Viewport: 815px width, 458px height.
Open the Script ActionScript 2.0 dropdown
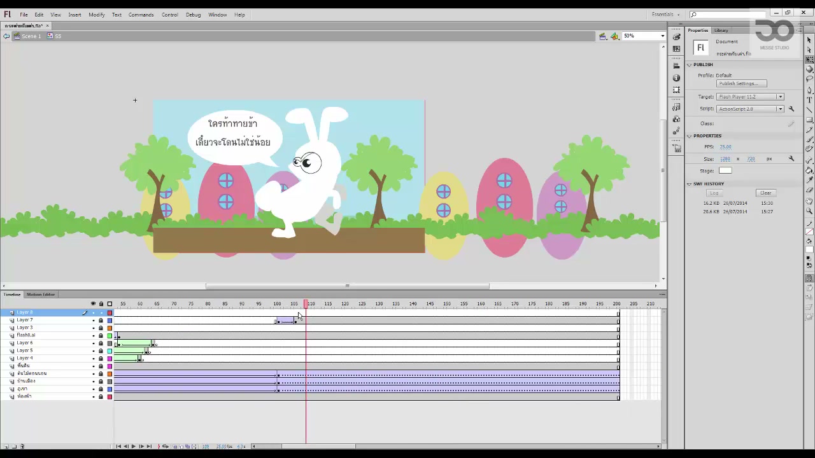tap(750, 109)
